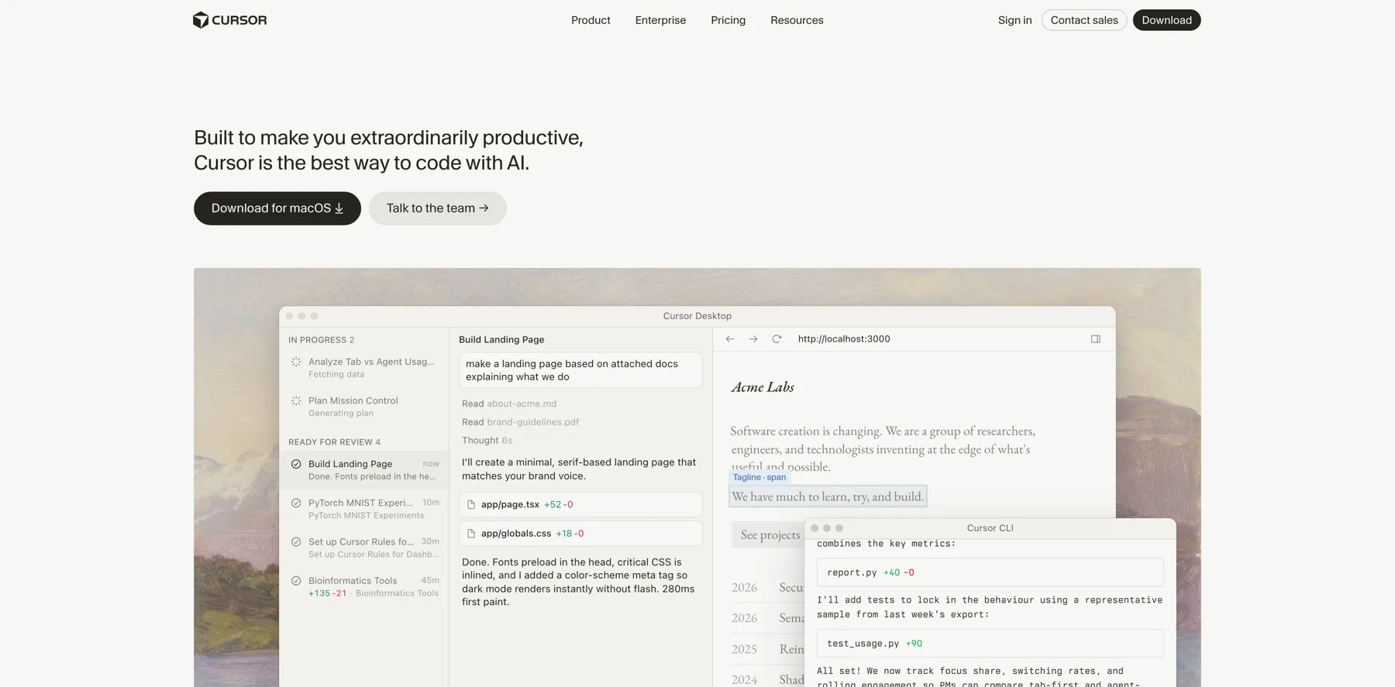Click the Contact sales button
Image resolution: width=1395 pixels, height=687 pixels.
[x=1084, y=20]
